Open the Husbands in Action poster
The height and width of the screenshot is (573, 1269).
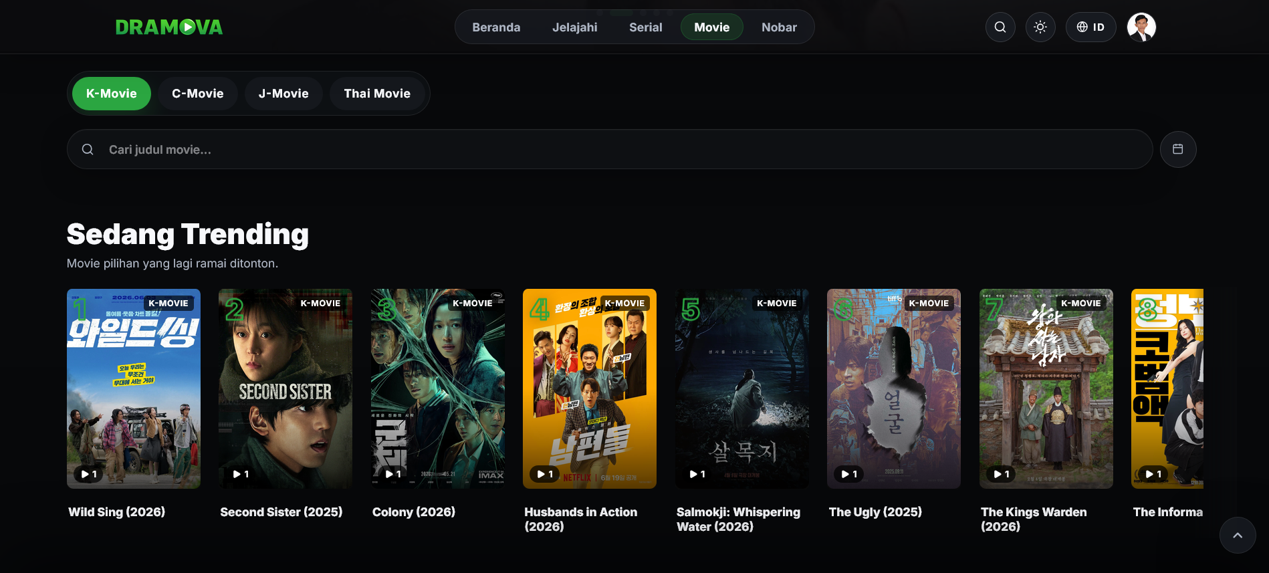pos(590,388)
